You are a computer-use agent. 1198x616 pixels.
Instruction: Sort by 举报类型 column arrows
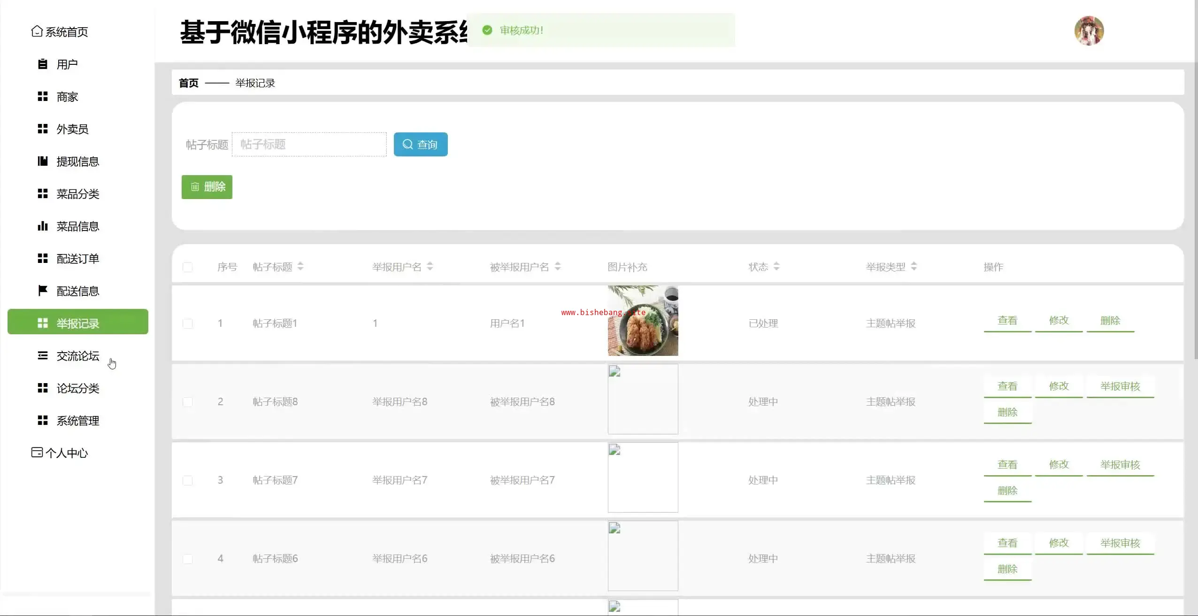[x=914, y=266]
